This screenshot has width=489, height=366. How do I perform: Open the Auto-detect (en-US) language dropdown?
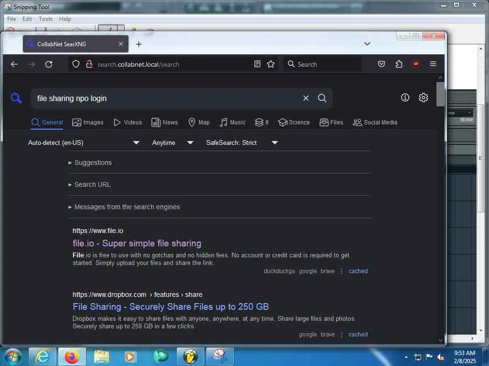click(x=84, y=142)
